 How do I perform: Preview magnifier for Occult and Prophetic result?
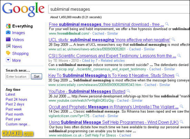click(x=181, y=106)
